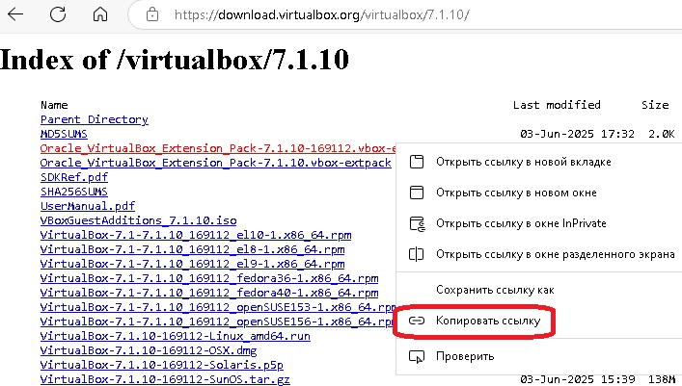Download VBoxGuestAdditions_7.1.10.iso
The height and width of the screenshot is (386, 682).
click(138, 220)
